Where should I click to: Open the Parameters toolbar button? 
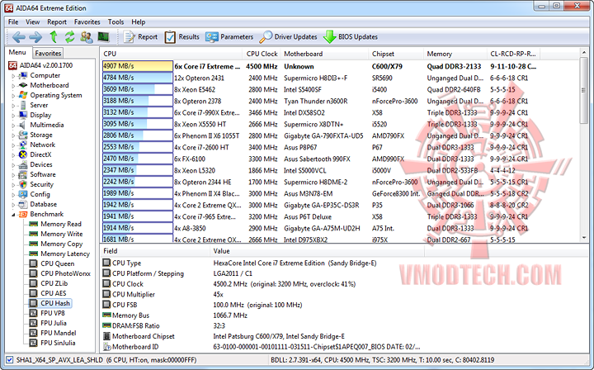[229, 37]
